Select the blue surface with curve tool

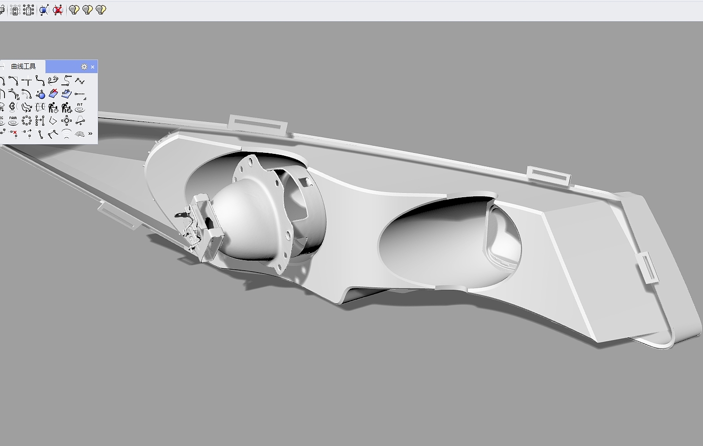pyautogui.click(x=67, y=94)
